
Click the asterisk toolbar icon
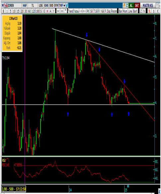point(65,11)
